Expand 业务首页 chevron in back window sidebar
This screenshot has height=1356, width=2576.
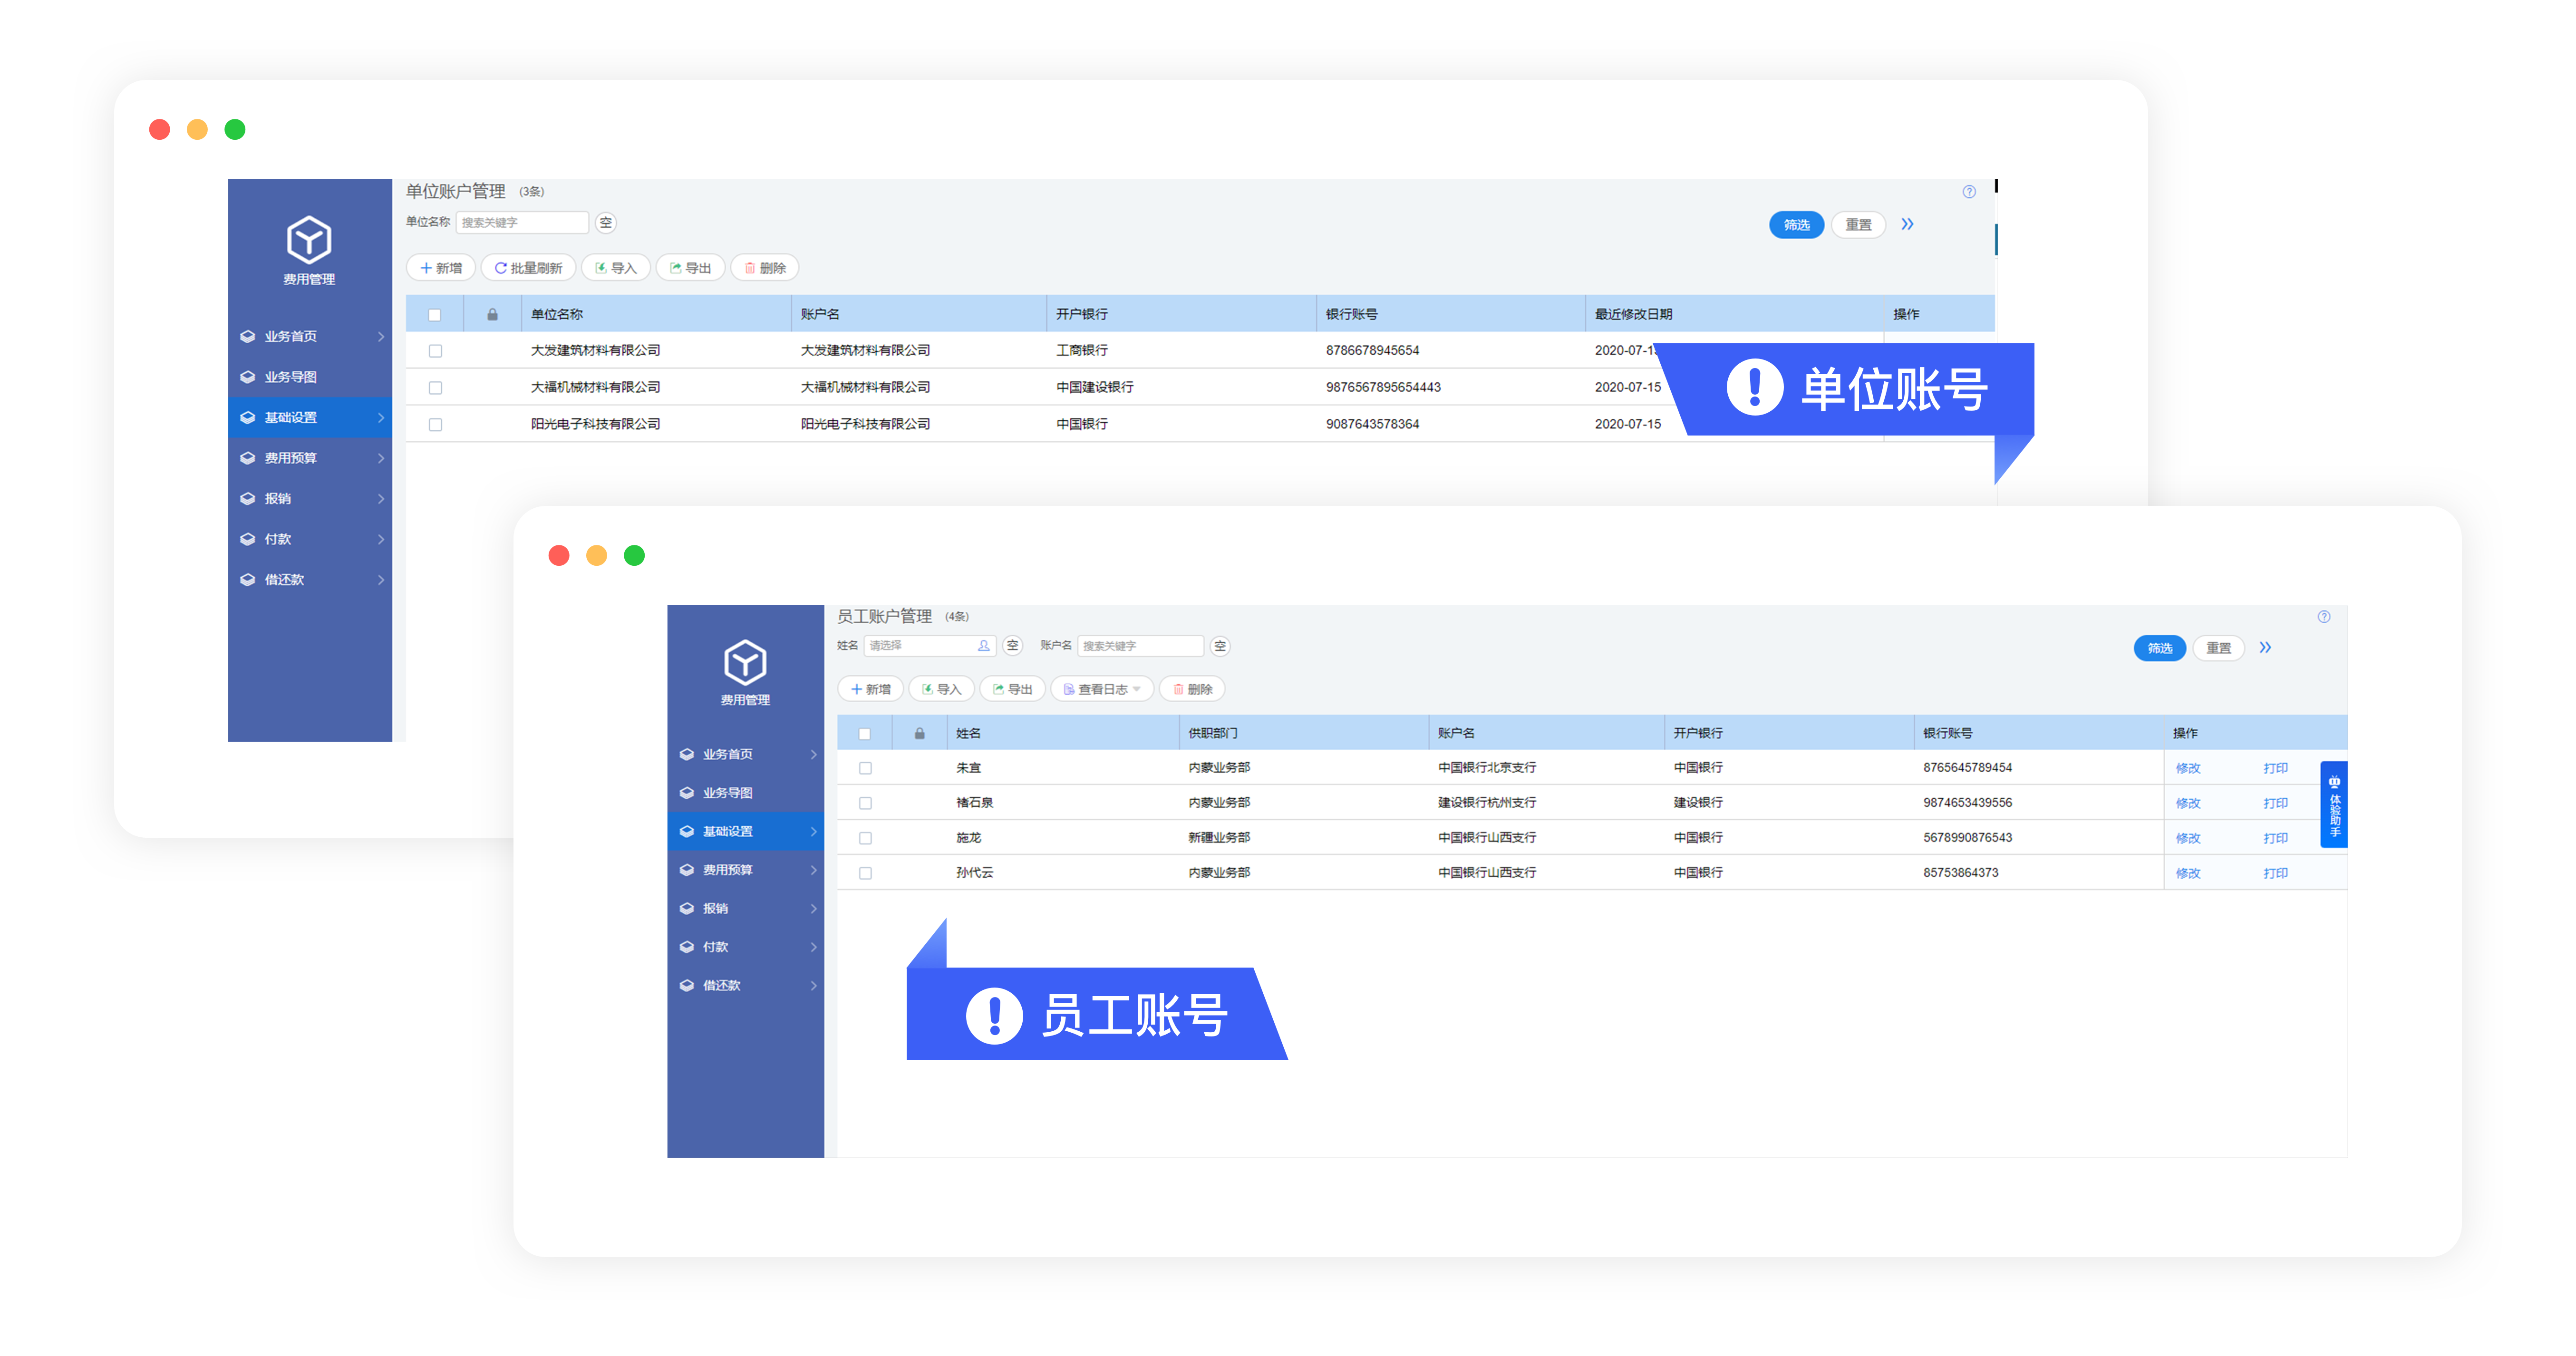point(381,336)
